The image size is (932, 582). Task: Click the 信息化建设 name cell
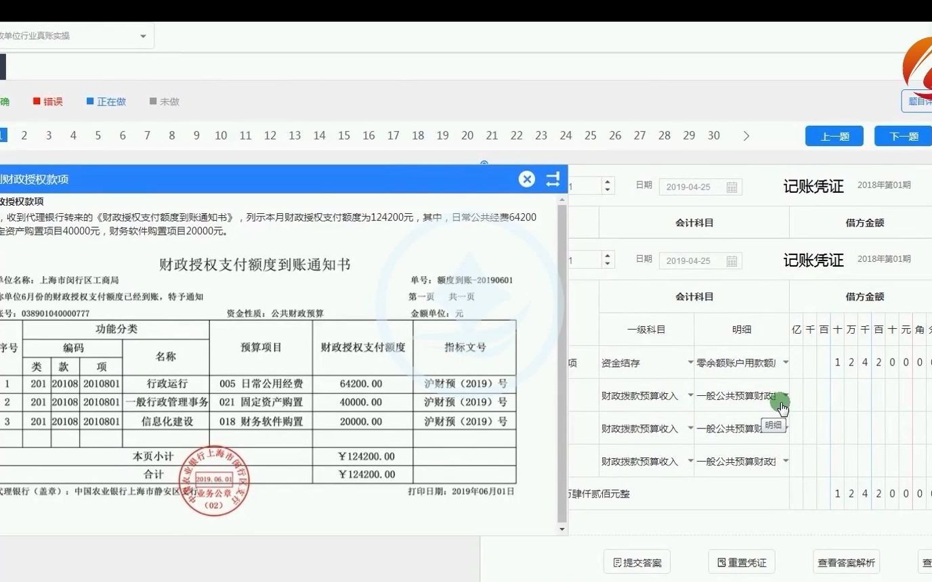pyautogui.click(x=166, y=421)
